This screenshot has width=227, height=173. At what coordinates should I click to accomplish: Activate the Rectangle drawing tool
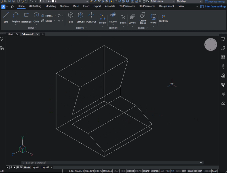point(26,18)
